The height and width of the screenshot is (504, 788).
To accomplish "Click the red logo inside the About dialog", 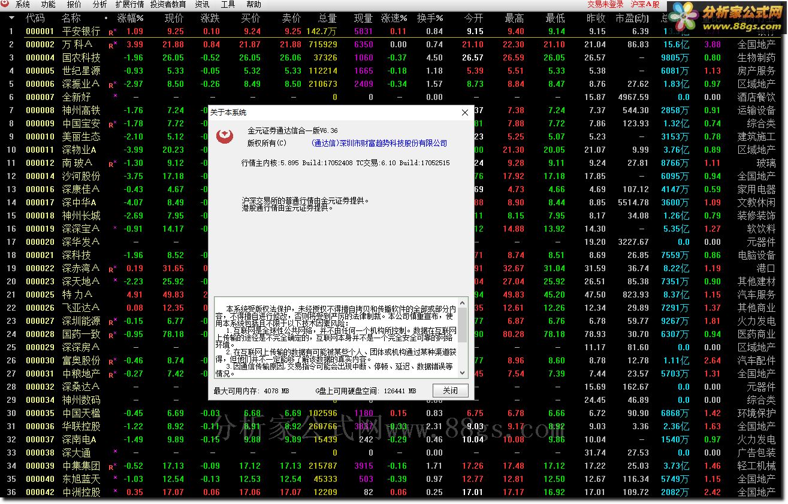I will [x=225, y=136].
